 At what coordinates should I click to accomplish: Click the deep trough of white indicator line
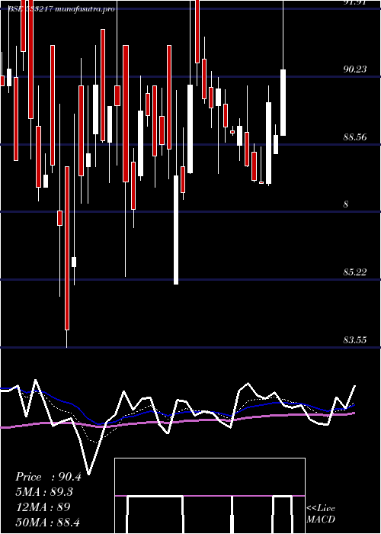[x=89, y=474]
